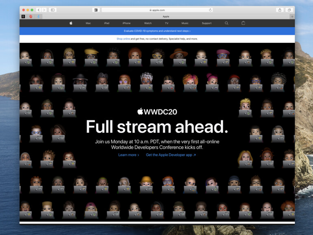
Task: Open the iPad menu item
Action: pyautogui.click(x=107, y=23)
